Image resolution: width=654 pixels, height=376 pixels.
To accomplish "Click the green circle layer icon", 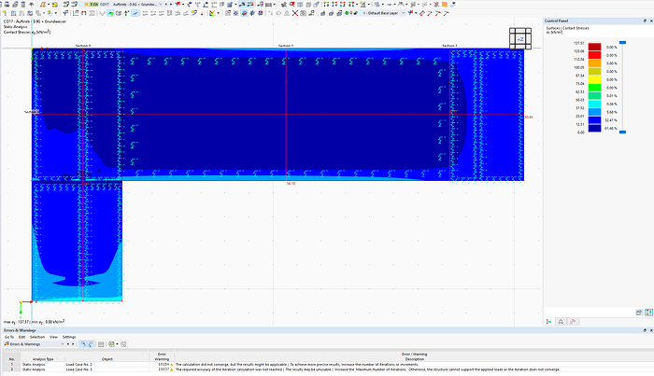I will tap(347, 13).
